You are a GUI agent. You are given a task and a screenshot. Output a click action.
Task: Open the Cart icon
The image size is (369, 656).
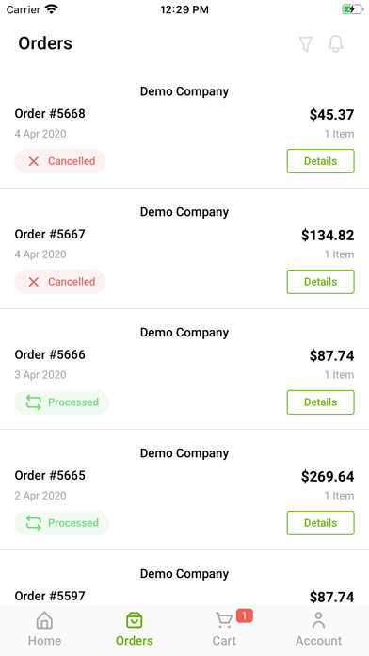click(x=224, y=620)
